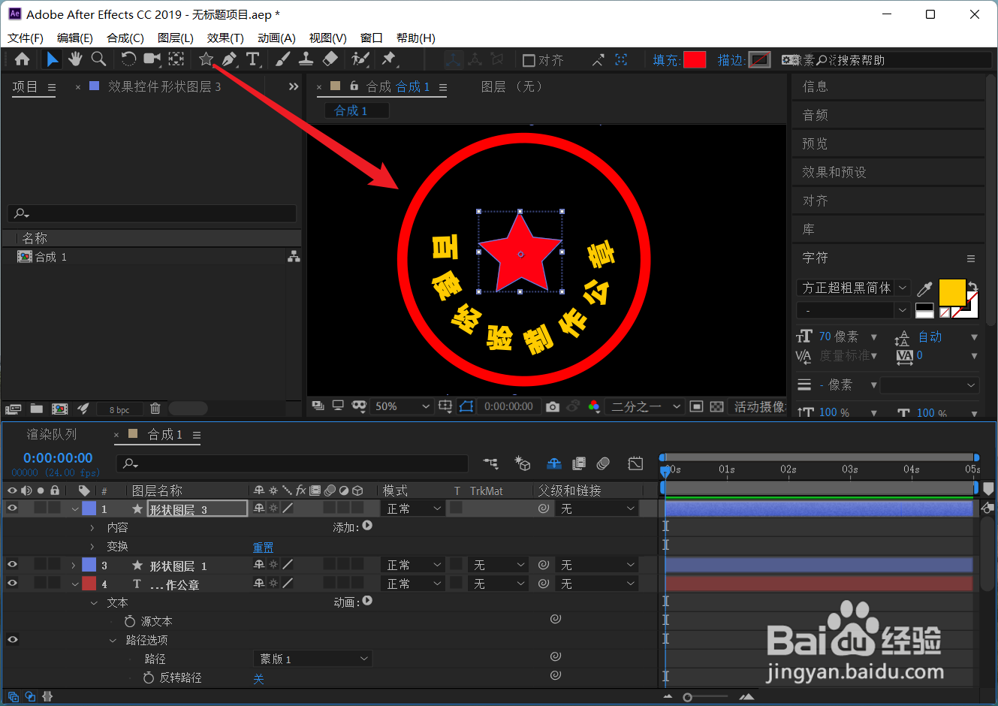Switch to the 渲染队列 tab

click(52, 434)
